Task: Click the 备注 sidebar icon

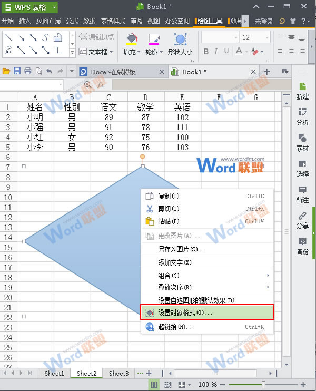Action: click(x=302, y=194)
